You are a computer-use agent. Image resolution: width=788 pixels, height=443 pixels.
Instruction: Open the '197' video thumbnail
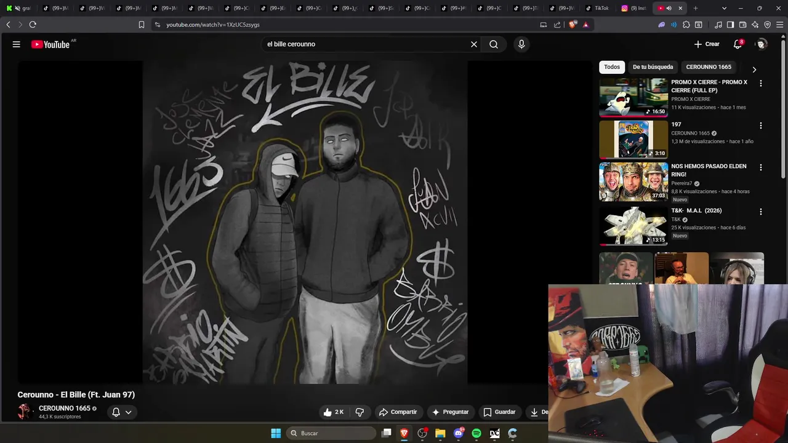[633, 140]
